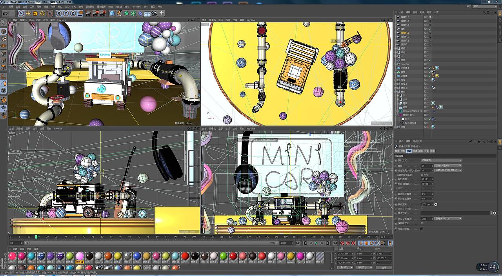The width and height of the screenshot is (502, 276).
Task: Toggle the layer checkbox of 地面 row
Action: [425, 107]
